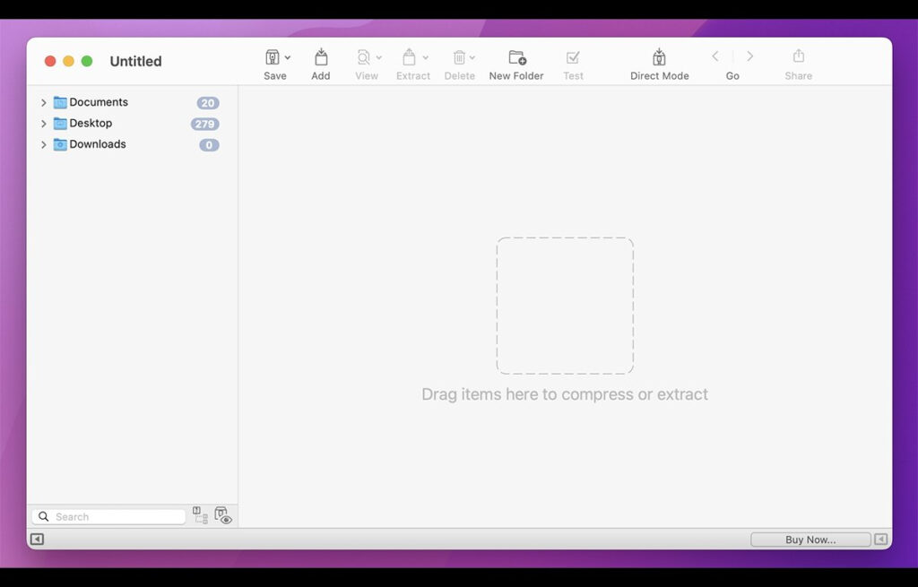Create a New Folder in archive
The image size is (918, 587).
click(516, 57)
